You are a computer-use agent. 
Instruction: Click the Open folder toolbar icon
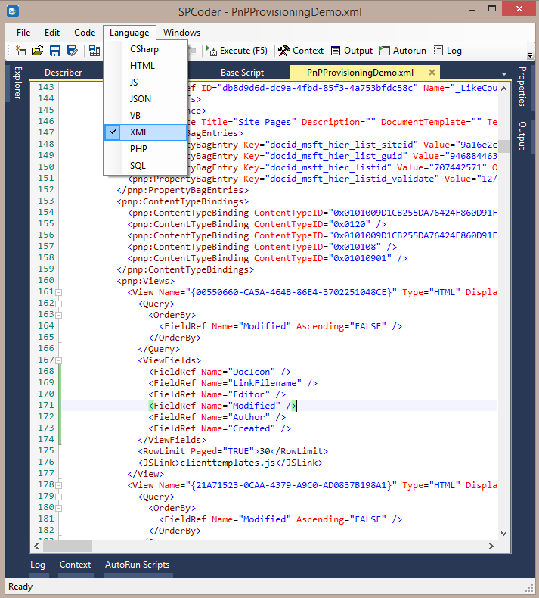38,51
